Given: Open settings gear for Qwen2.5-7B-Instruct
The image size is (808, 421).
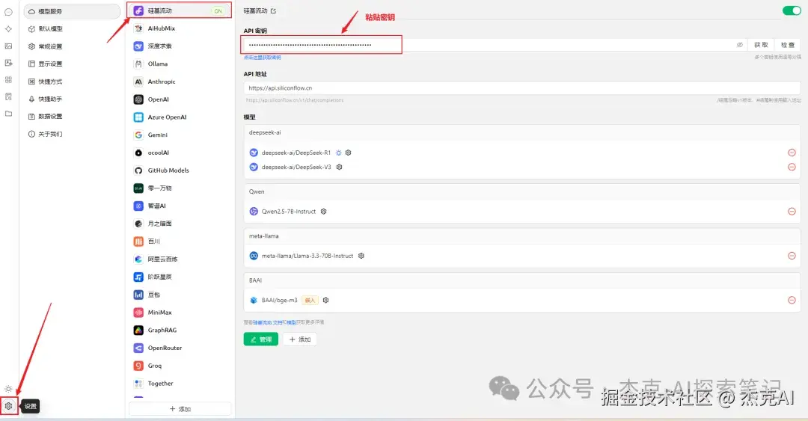Looking at the screenshot, I should 324,212.
